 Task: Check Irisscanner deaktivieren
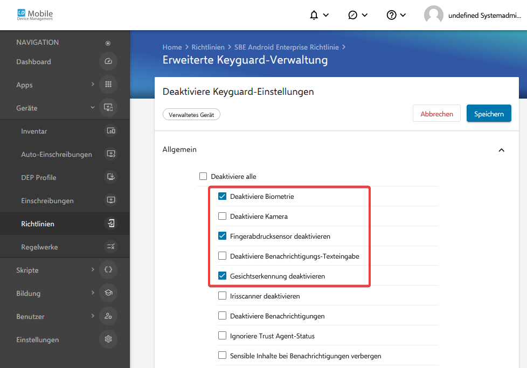(x=222, y=296)
